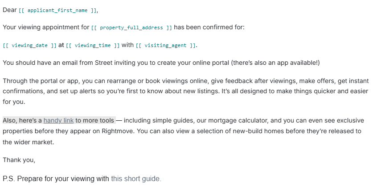This screenshot has width=373, height=194.
Task: Click 'has been confirmed for:' text
Action: pyautogui.click(x=209, y=27)
